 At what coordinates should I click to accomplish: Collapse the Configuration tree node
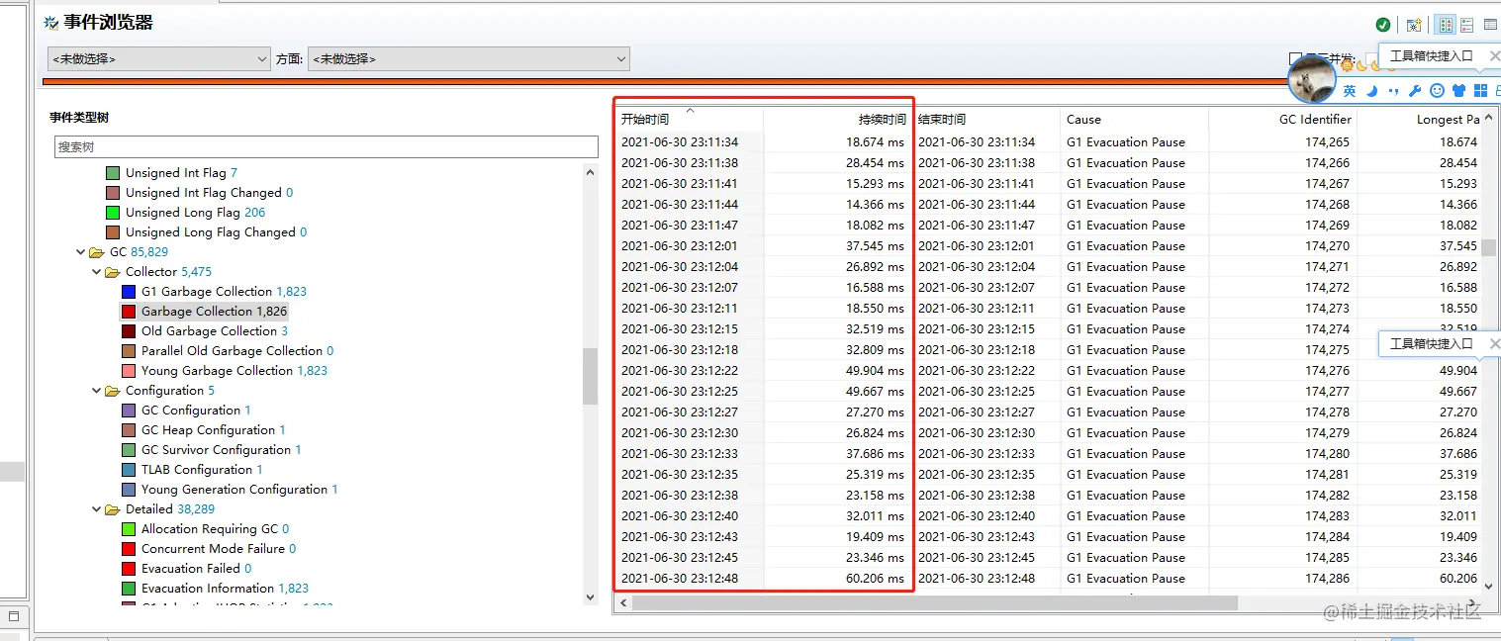[x=96, y=391]
